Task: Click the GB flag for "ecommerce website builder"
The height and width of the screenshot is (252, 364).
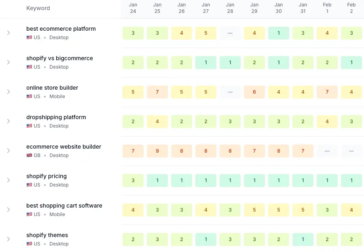Action: pos(29,155)
